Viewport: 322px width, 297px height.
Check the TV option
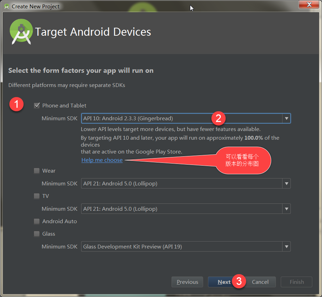[37, 196]
